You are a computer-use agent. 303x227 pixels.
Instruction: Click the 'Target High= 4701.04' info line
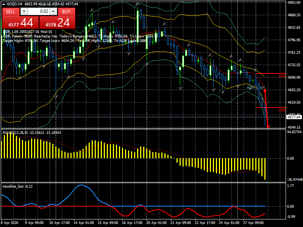75,41
